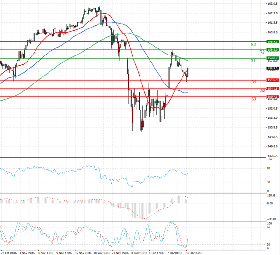Select the 15 Nov 01:16 date label
Screen dimensions: 280x255
pos(84,253)
